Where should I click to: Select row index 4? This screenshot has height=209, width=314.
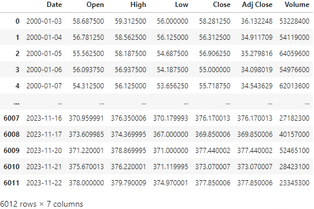tap(17, 86)
